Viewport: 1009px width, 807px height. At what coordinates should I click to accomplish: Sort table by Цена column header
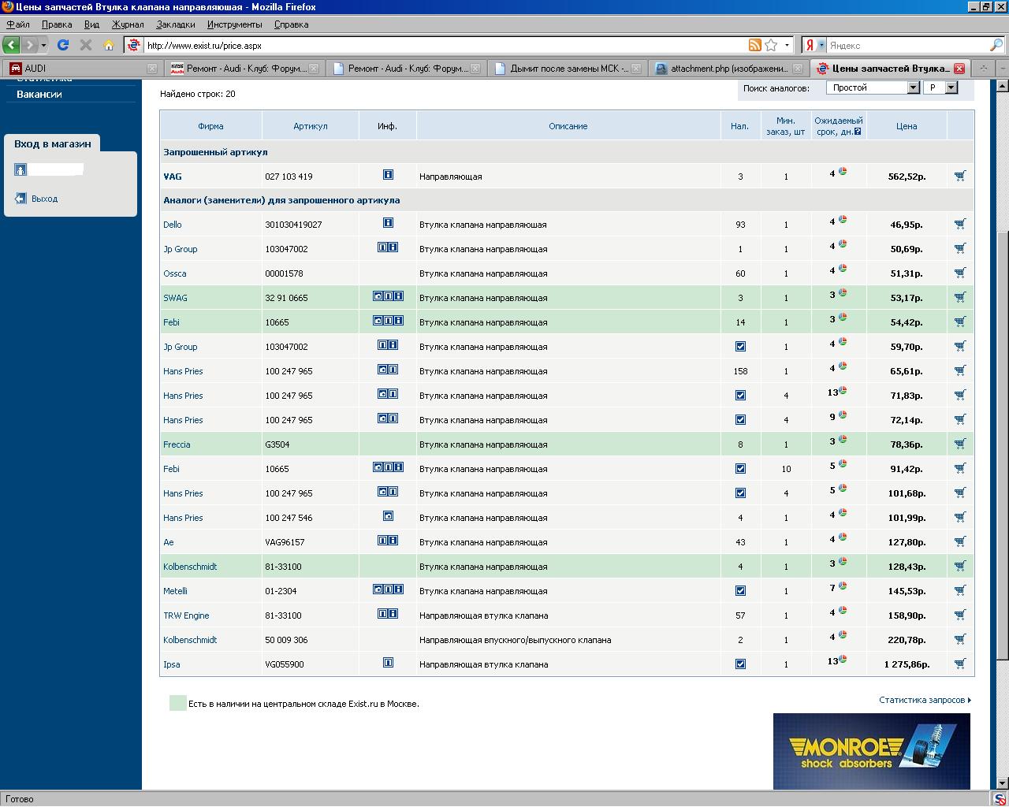click(907, 126)
